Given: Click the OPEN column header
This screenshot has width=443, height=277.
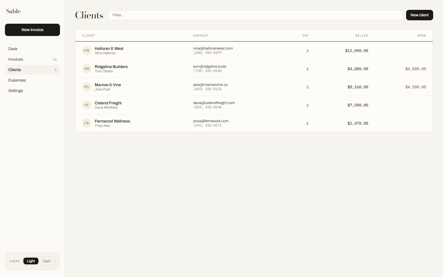Looking at the screenshot, I should [422, 36].
